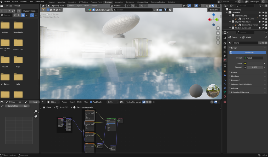Open the Object Data properties green triangle tab
The width and height of the screenshot is (268, 157).
225,92
